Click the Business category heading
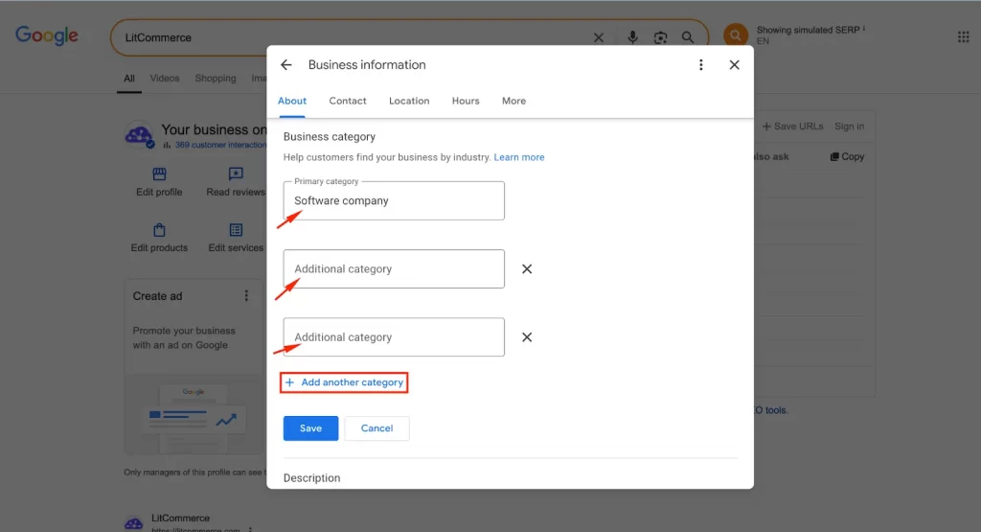This screenshot has height=532, width=981. [x=330, y=137]
